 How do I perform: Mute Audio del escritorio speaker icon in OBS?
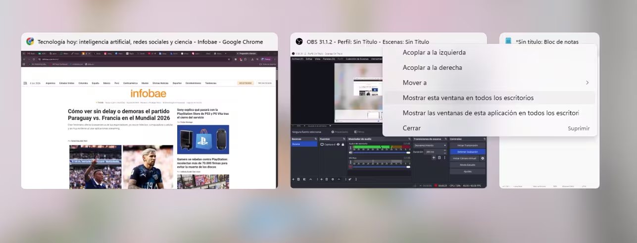pos(350,152)
